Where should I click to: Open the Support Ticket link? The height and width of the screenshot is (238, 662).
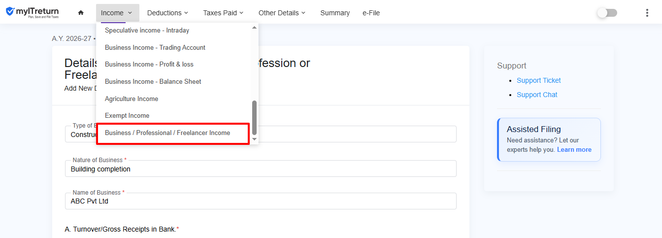click(x=539, y=80)
